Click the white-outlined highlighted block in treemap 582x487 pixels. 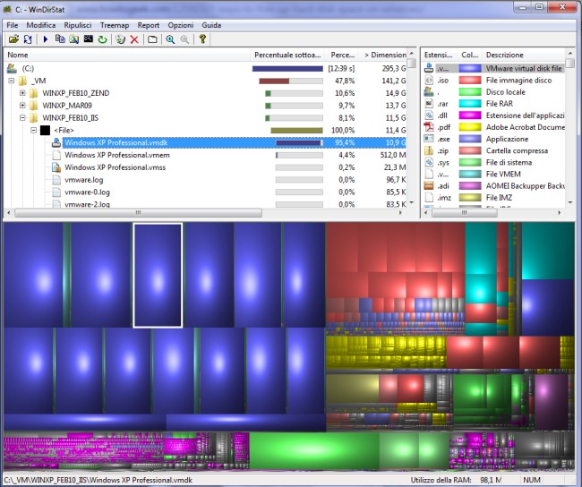pos(158,275)
